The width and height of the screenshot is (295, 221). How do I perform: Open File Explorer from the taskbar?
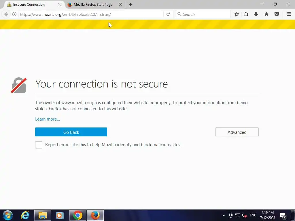click(43, 215)
